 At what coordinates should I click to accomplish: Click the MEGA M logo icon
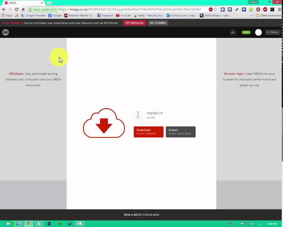pyautogui.click(x=5, y=32)
